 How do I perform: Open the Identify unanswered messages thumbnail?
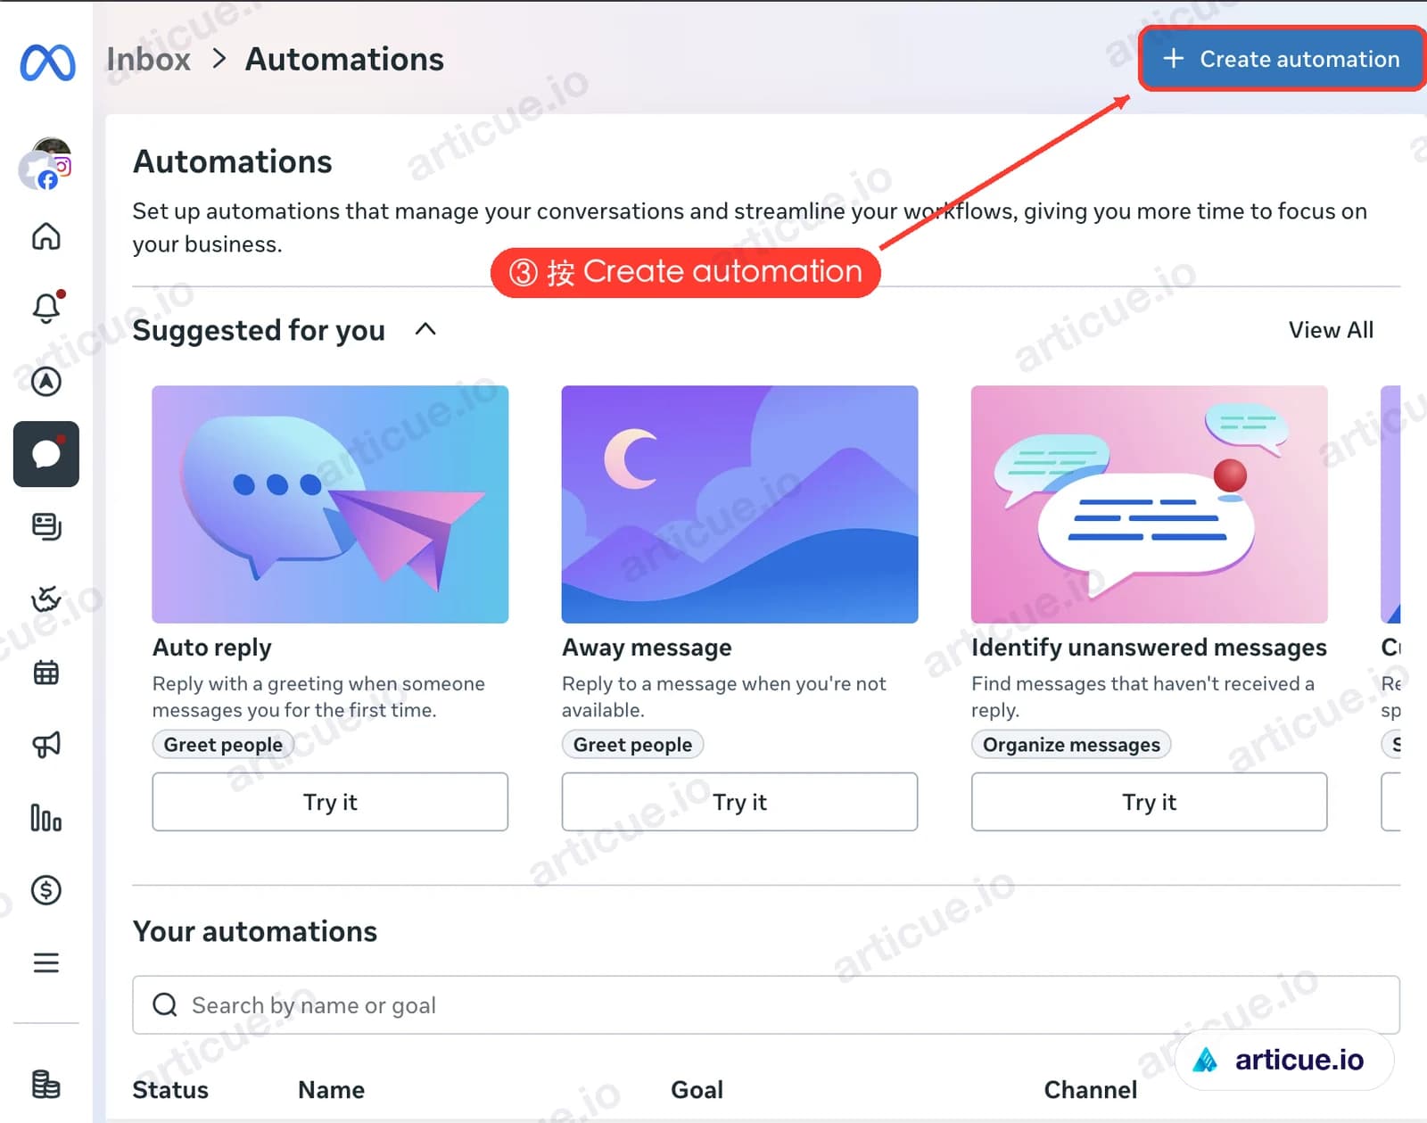click(1149, 504)
